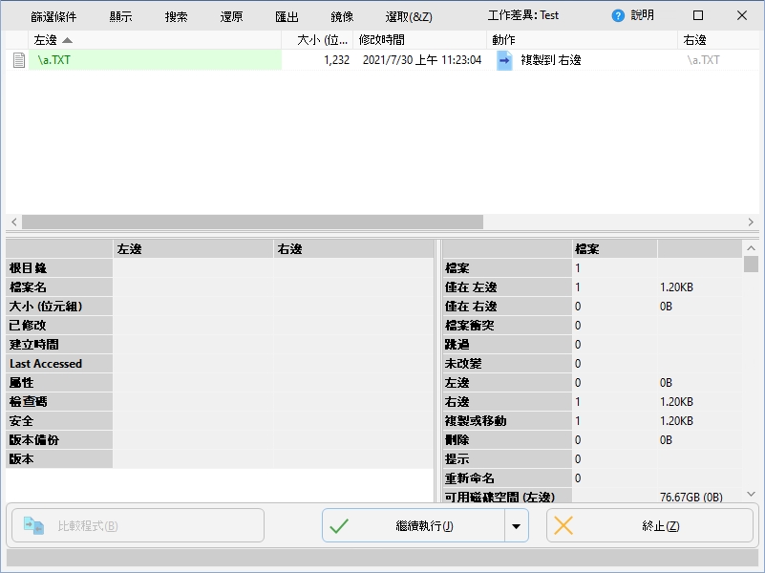Click the orange X icon on 終止

point(564,526)
